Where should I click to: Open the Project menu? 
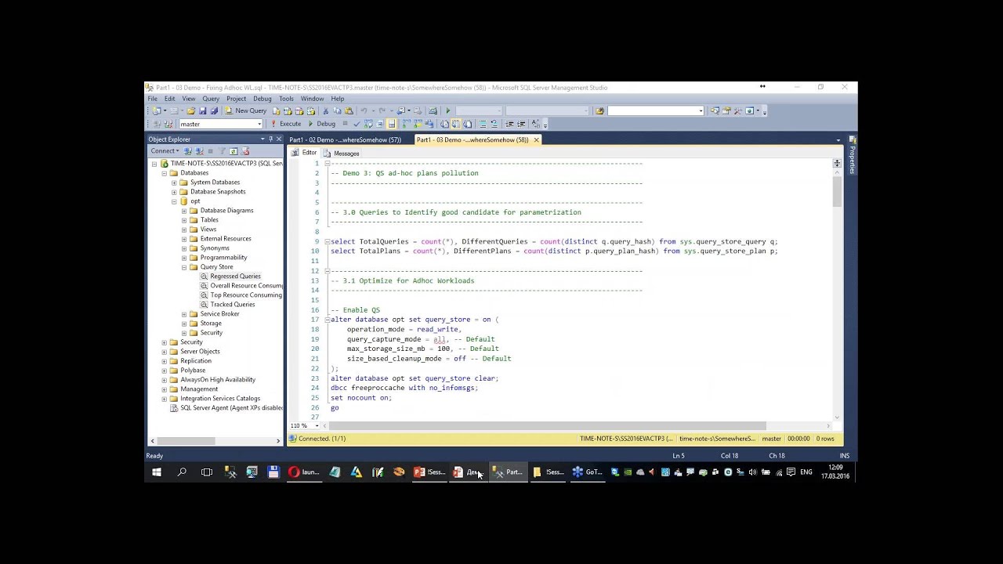point(236,99)
